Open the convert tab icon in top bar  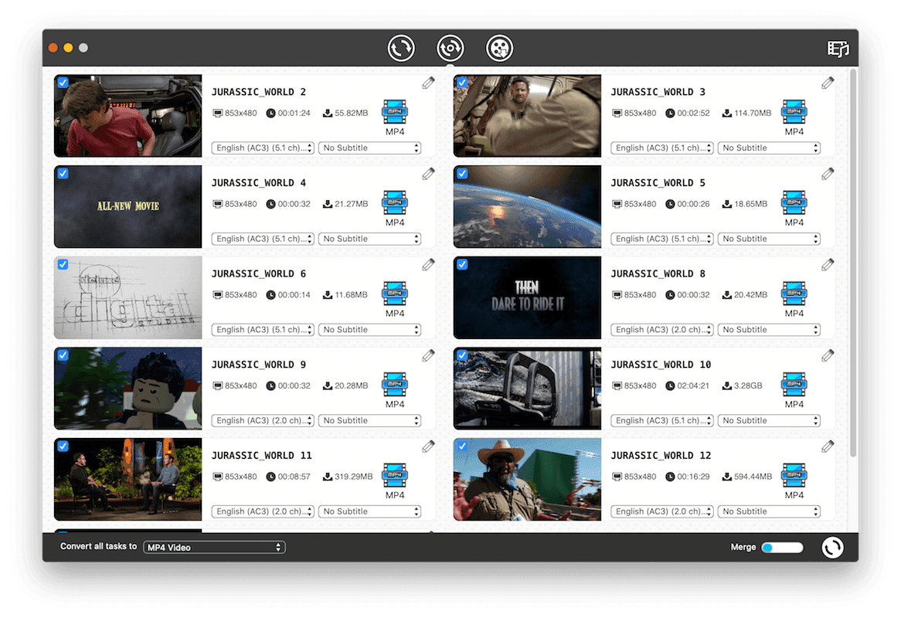(401, 48)
